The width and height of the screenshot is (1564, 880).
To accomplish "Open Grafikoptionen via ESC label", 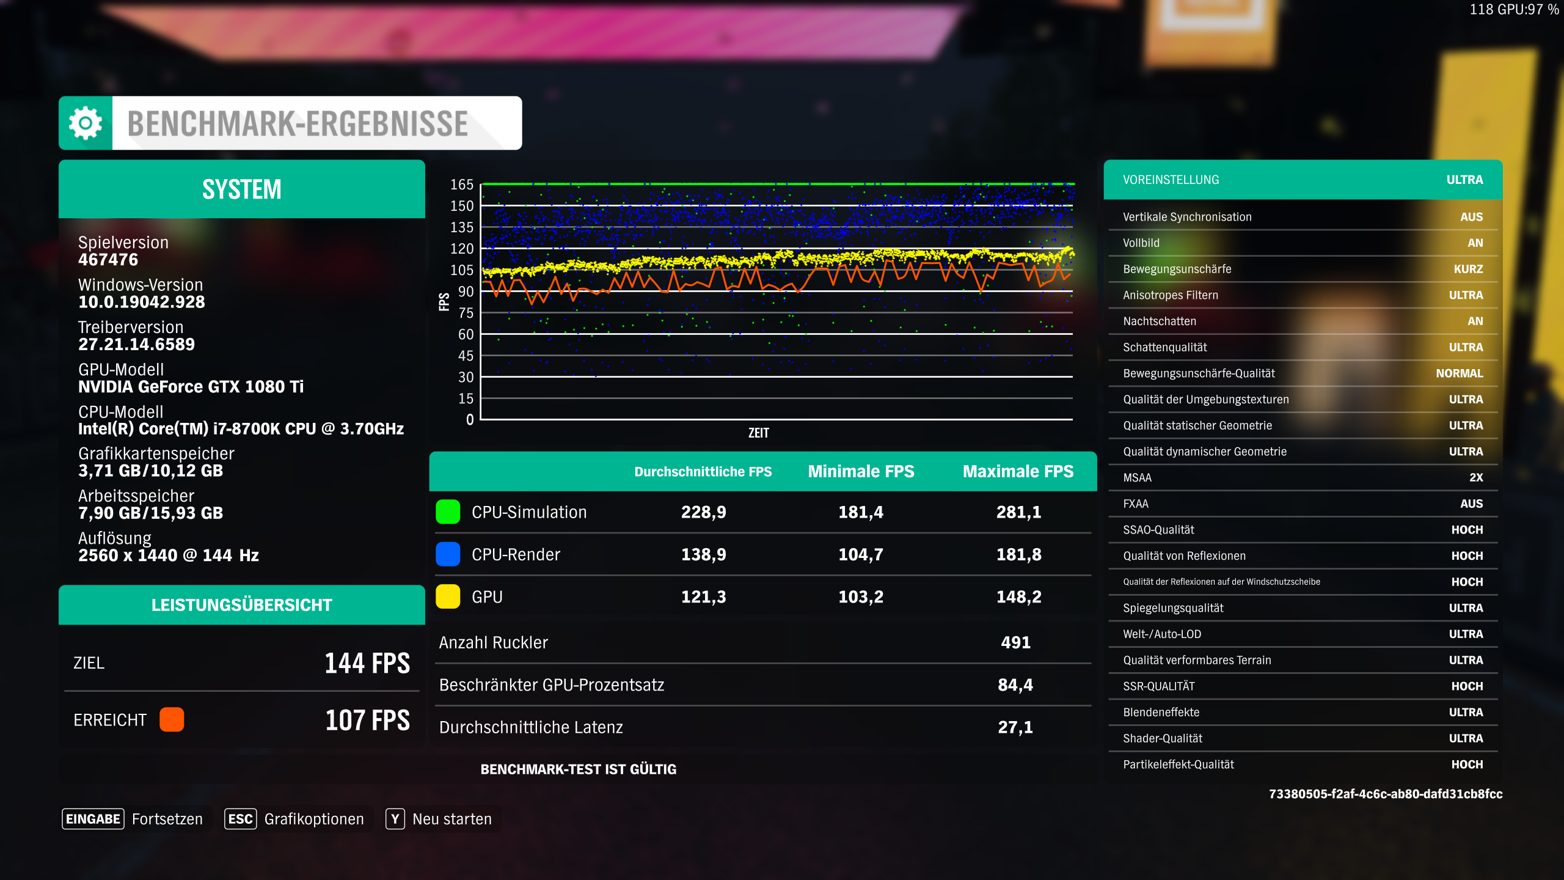I will click(x=313, y=819).
